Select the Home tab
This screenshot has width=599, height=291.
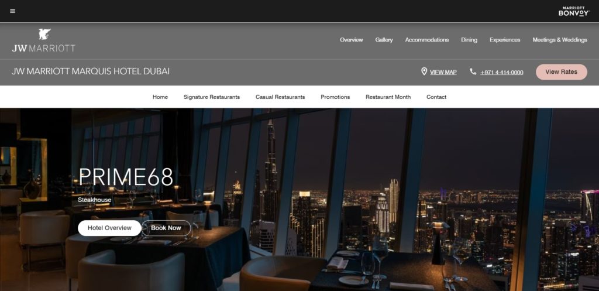tap(160, 97)
